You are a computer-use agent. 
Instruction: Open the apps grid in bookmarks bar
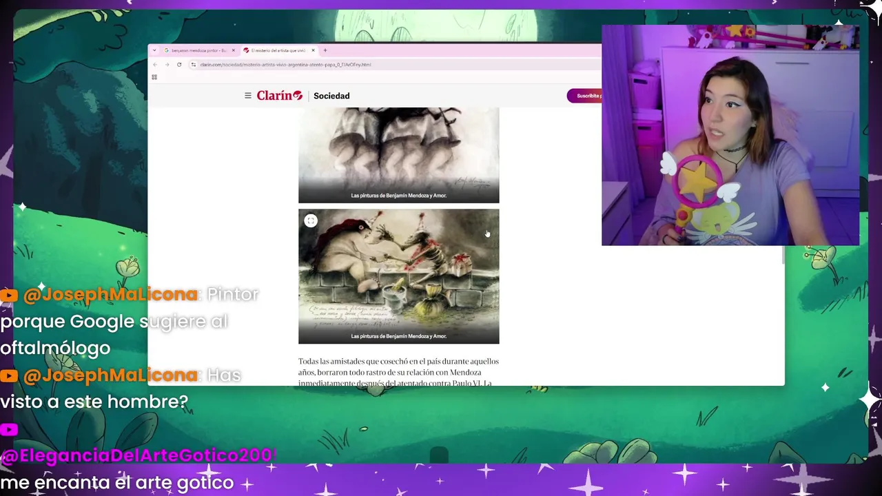154,77
